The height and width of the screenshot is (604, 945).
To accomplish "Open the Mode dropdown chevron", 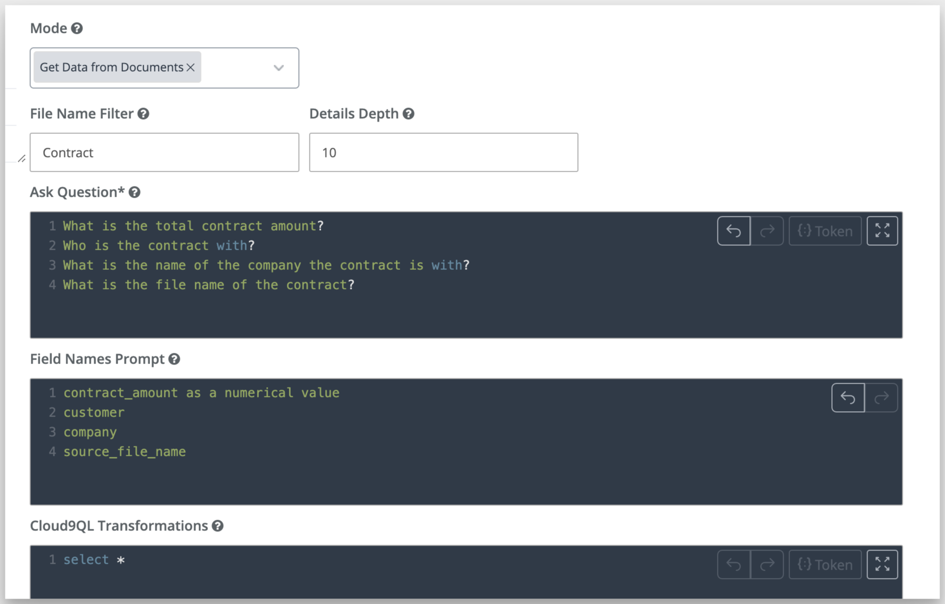I will tap(279, 68).
